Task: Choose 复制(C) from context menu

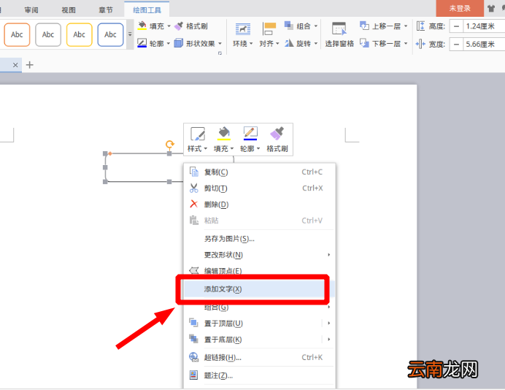Action: (260, 172)
